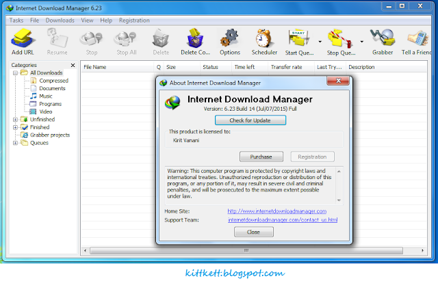The width and height of the screenshot is (438, 283).
Task: Select the All Downloads tree label
Action: [47, 73]
